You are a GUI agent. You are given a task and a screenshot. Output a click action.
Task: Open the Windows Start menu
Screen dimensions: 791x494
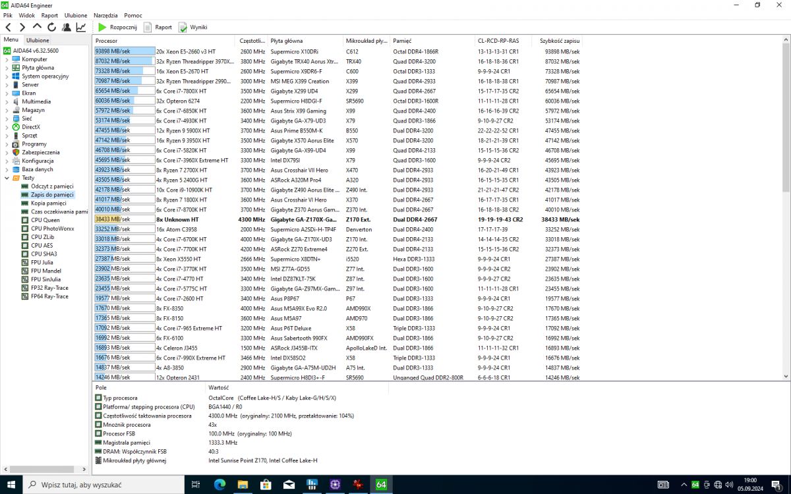click(x=12, y=484)
